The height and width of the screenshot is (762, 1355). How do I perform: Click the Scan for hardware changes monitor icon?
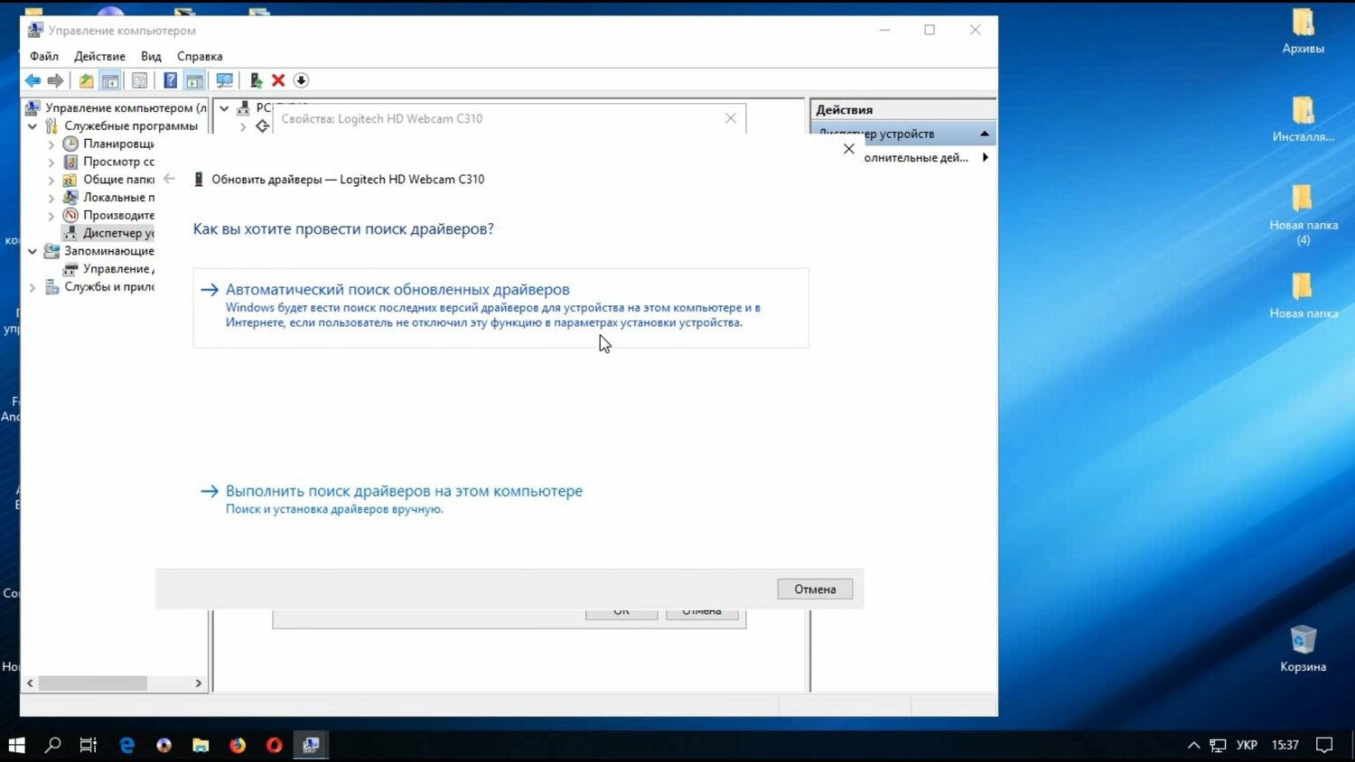click(224, 80)
